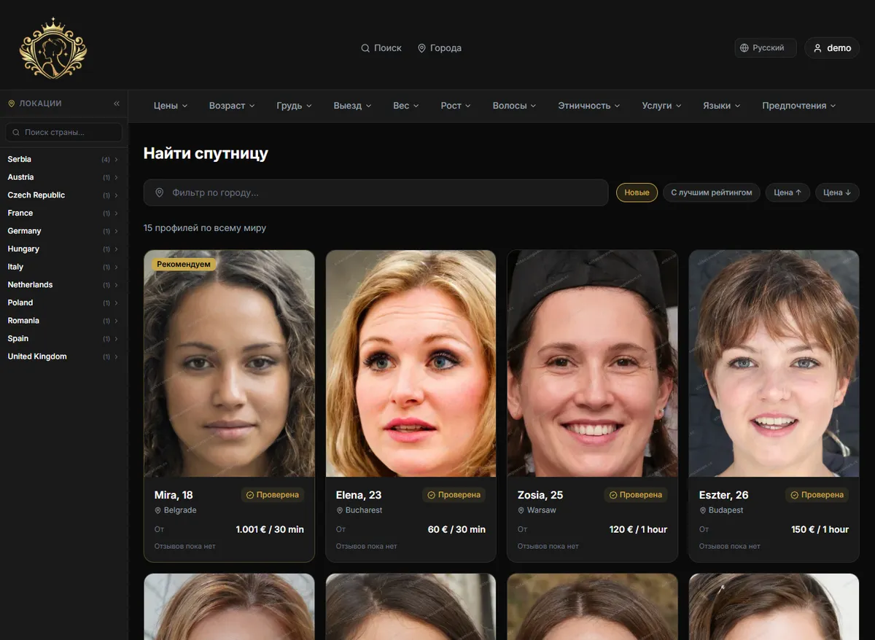Click the name Elena, 23
Viewport: 875px width, 640px height.
coord(359,495)
